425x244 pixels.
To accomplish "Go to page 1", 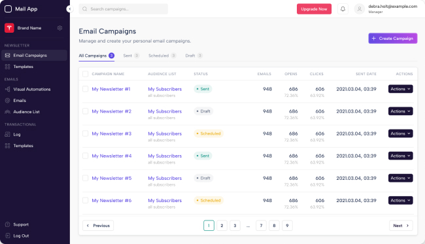I will point(209,226).
